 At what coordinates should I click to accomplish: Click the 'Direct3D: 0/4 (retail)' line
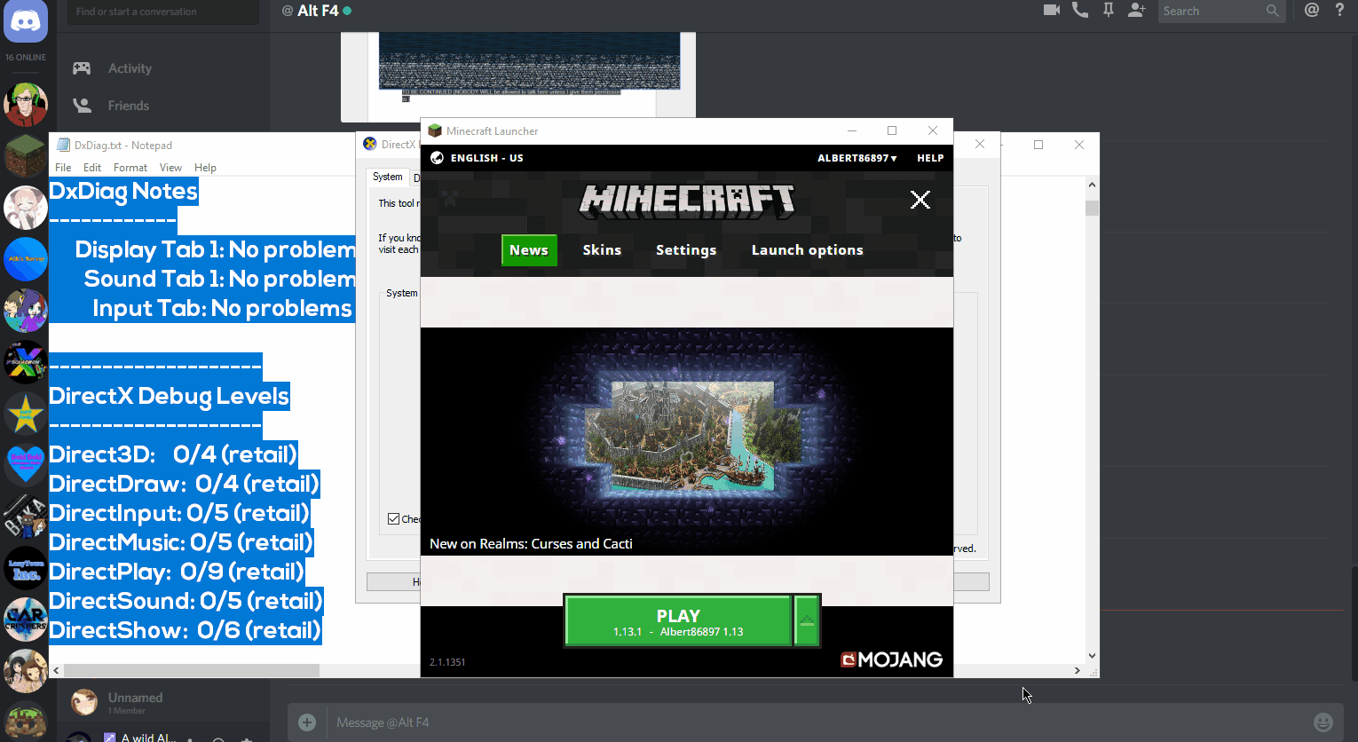pyautogui.click(x=173, y=454)
